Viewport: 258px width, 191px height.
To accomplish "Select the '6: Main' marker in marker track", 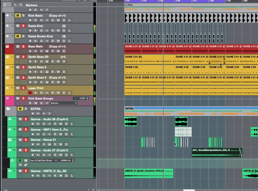I will click(x=130, y=5).
